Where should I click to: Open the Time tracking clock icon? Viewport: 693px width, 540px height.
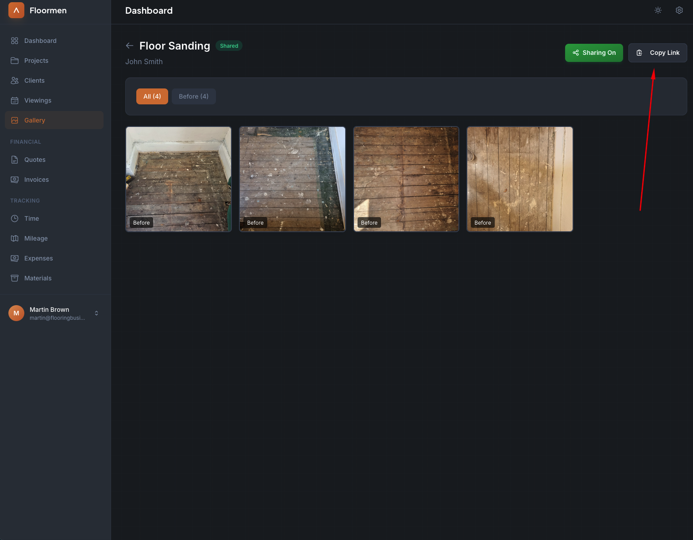pyautogui.click(x=14, y=218)
